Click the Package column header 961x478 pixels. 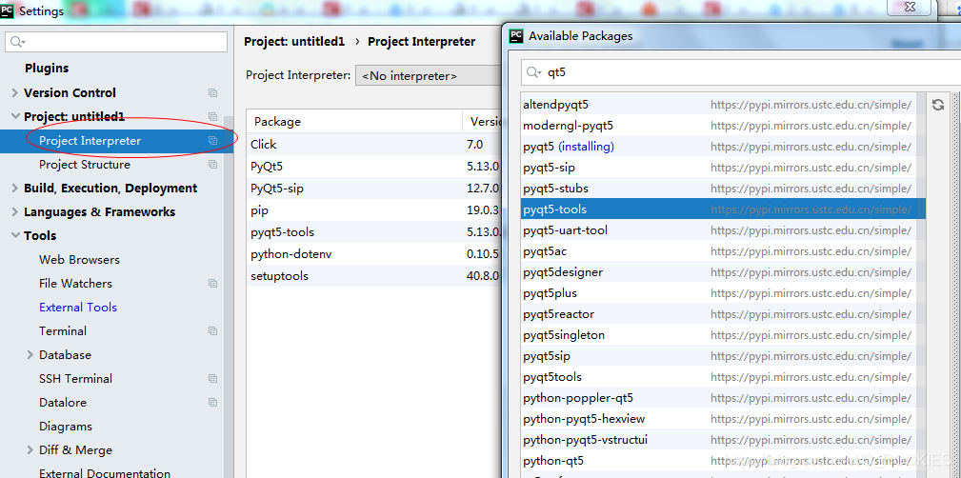tap(354, 121)
